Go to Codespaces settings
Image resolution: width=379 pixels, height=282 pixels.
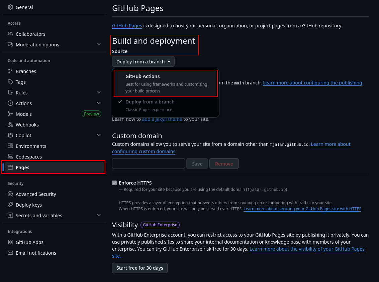pos(55,157)
